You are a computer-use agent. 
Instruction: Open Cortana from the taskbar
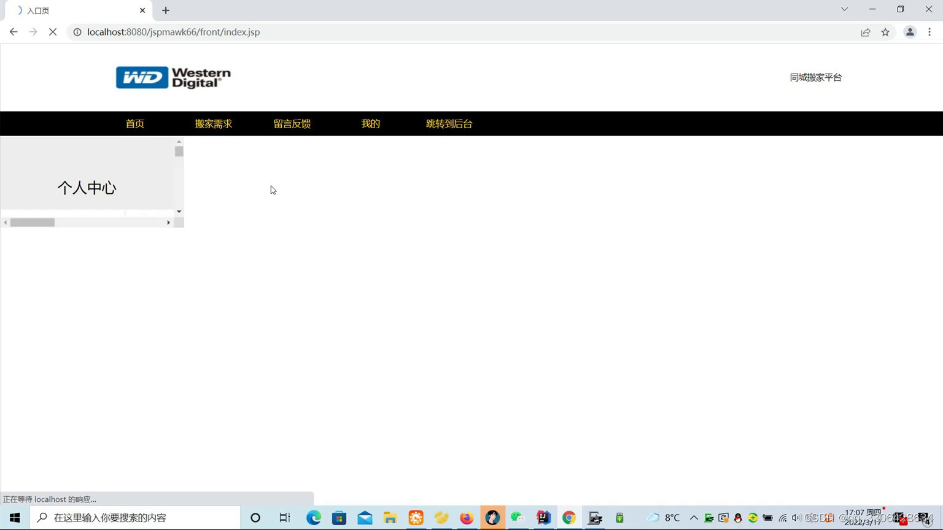pyautogui.click(x=255, y=518)
